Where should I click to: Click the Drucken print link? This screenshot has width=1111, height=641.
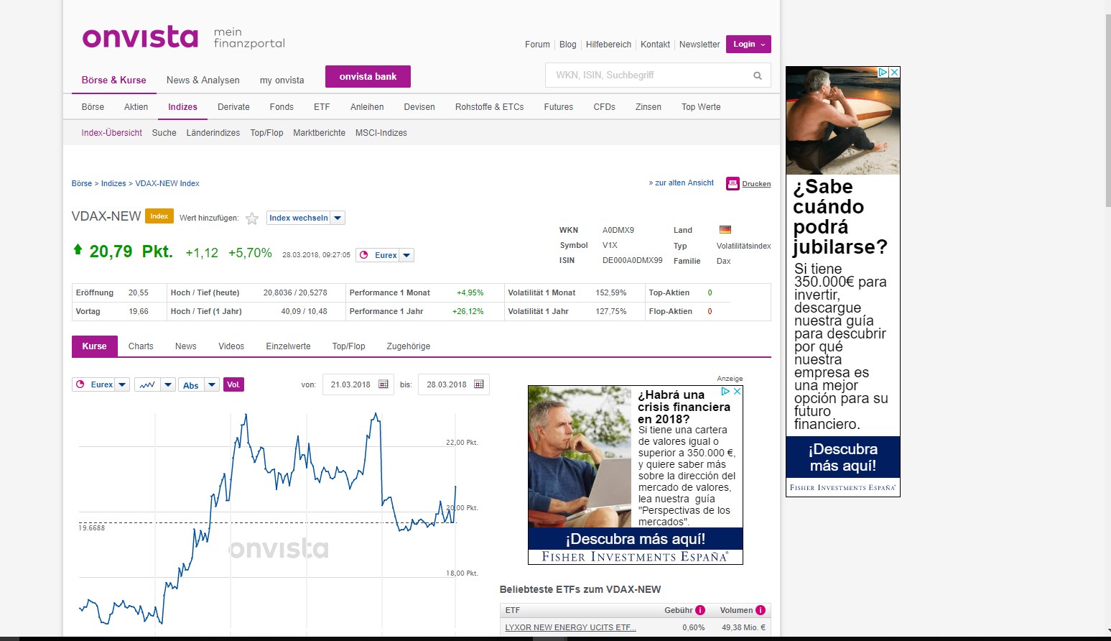pos(756,184)
